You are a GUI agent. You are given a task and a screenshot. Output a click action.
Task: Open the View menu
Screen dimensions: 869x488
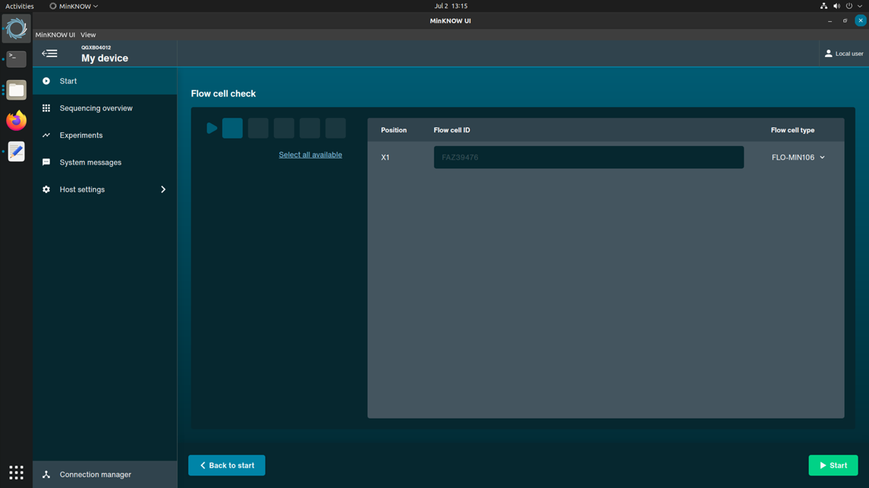(x=88, y=35)
